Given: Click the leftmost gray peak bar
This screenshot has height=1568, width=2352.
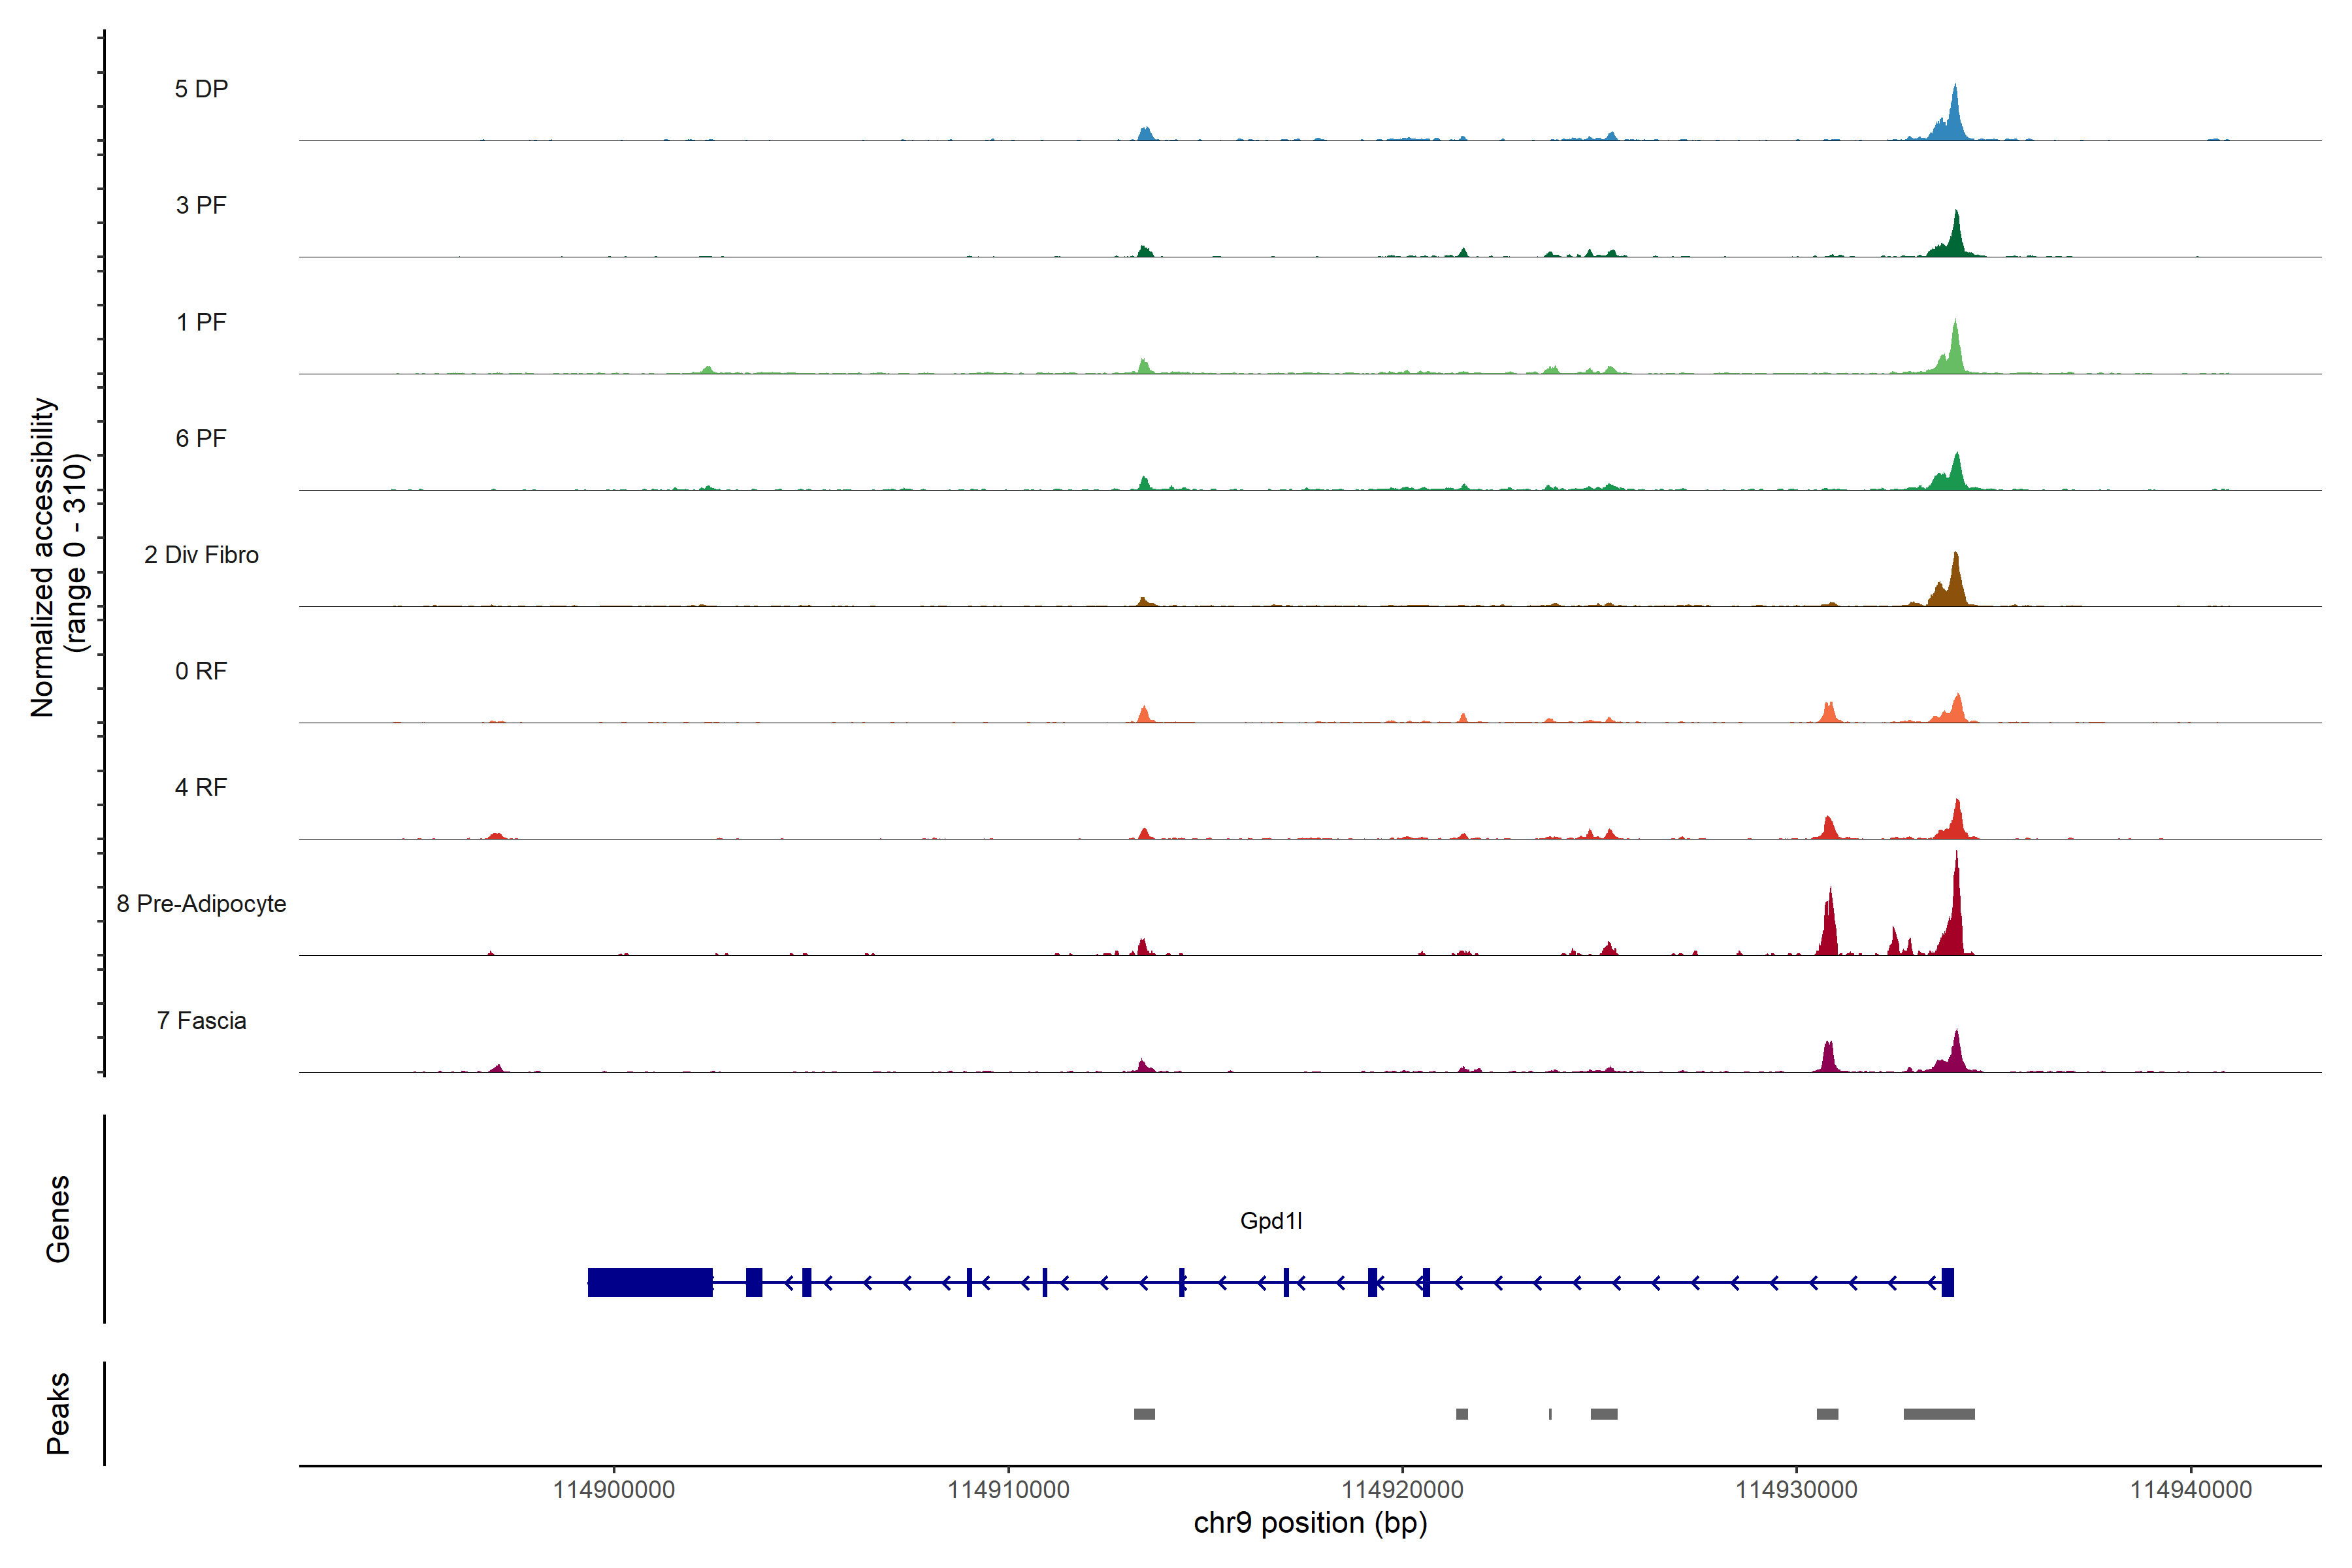Looking at the screenshot, I should 1144,1414.
